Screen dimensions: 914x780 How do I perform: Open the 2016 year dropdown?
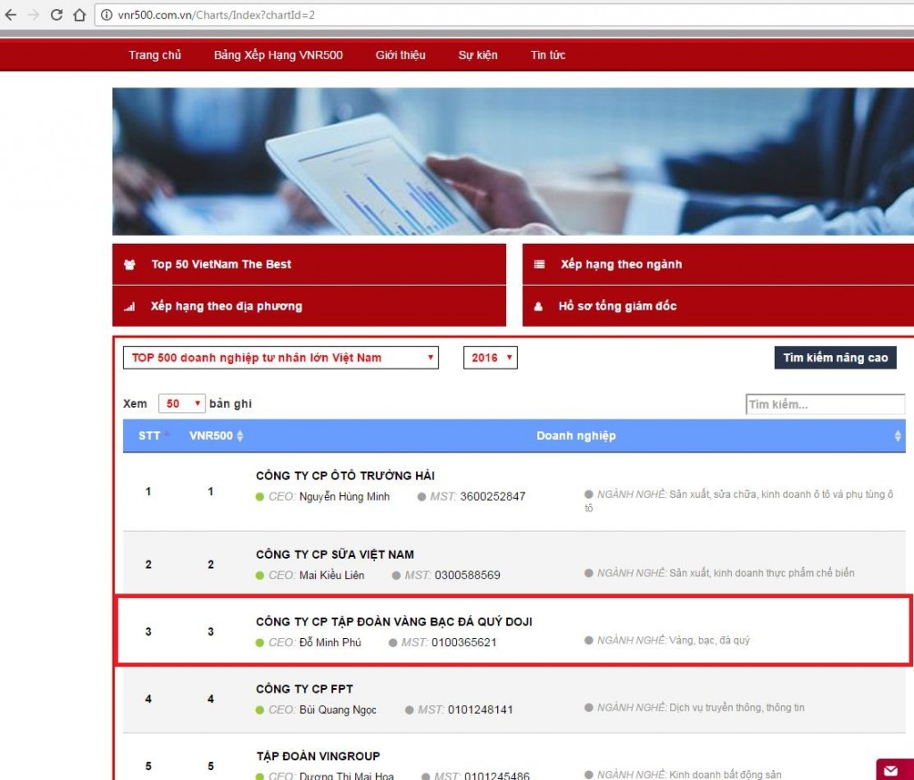pyautogui.click(x=490, y=358)
